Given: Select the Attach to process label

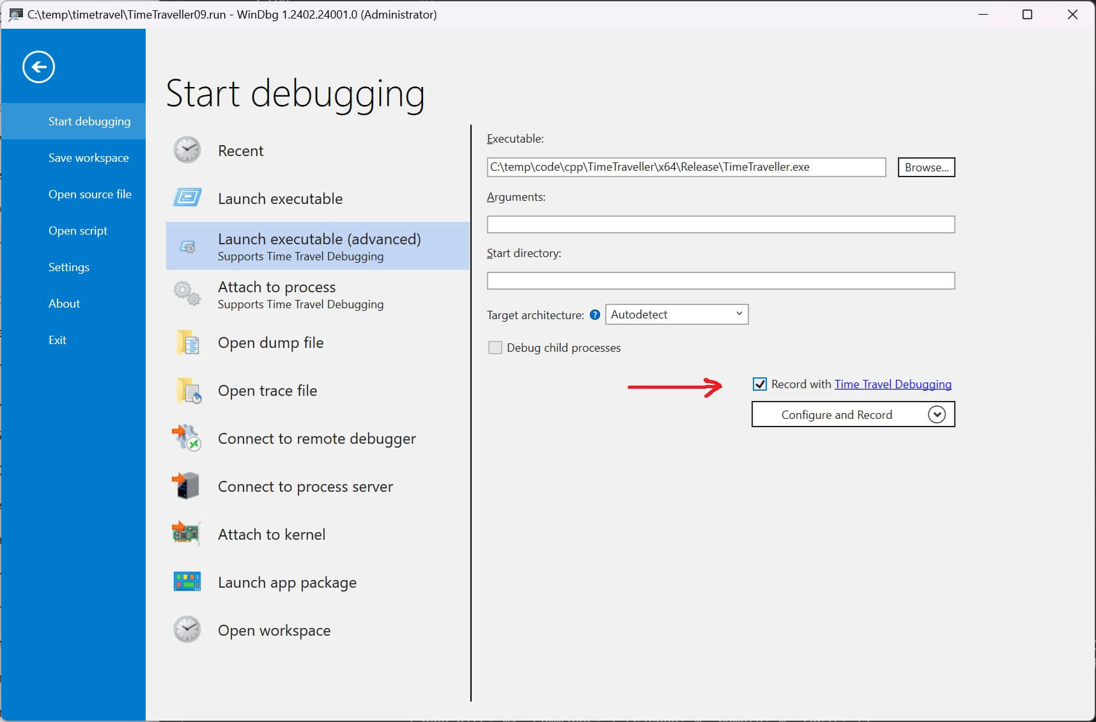Looking at the screenshot, I should 277,286.
